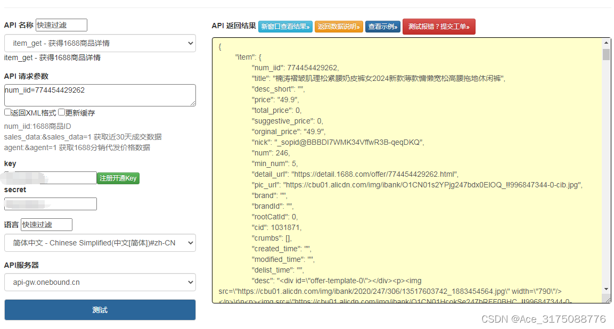Screen dimensions: 614x329
Task: Open the 返回数据说明 page
Action: point(339,26)
